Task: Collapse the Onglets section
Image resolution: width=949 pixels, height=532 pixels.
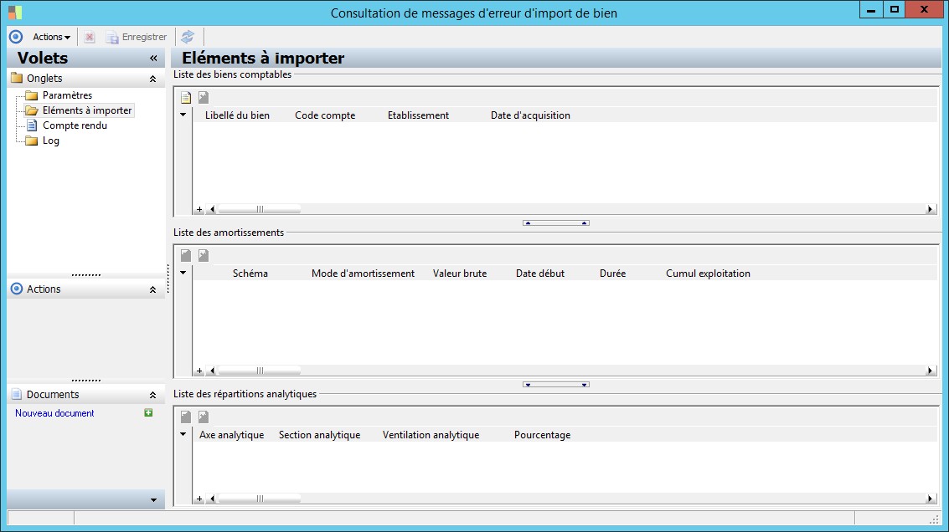Action: point(152,79)
